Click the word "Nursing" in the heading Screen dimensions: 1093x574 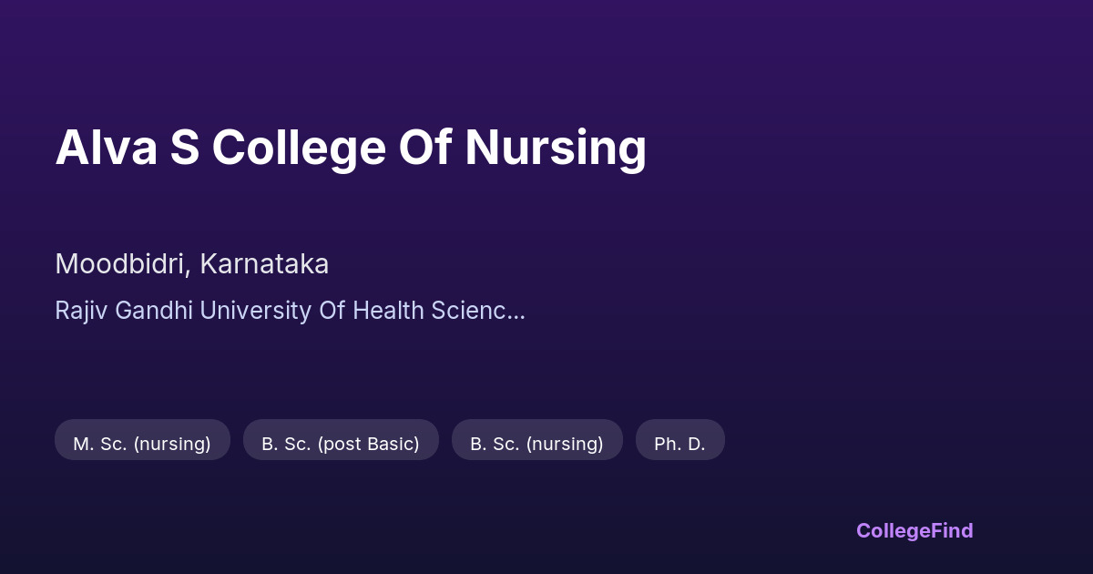tap(556, 148)
